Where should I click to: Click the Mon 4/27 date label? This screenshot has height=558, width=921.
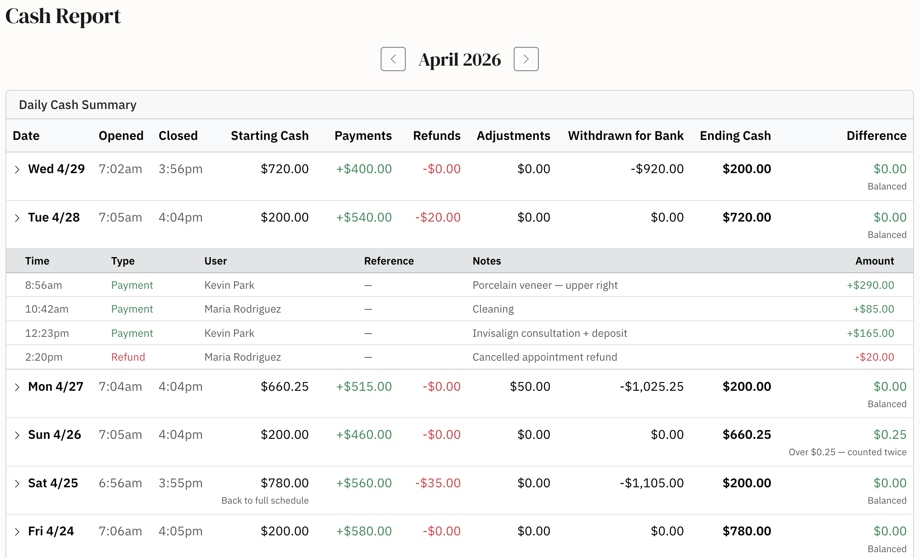pyautogui.click(x=56, y=386)
